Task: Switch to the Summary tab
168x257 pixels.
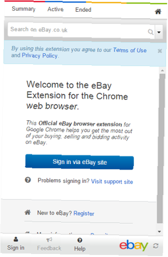Action: pyautogui.click(x=23, y=9)
